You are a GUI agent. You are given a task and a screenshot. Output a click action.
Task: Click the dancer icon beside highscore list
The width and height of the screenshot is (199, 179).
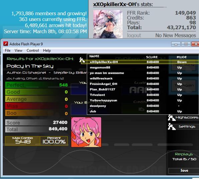82,60
